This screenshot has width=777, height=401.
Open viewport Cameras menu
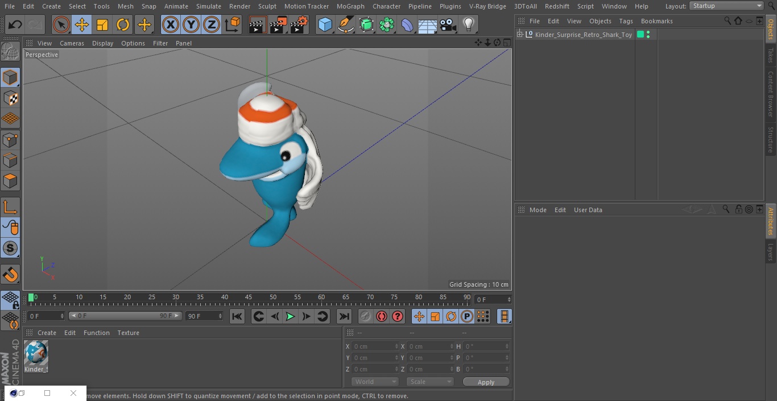[72, 43]
